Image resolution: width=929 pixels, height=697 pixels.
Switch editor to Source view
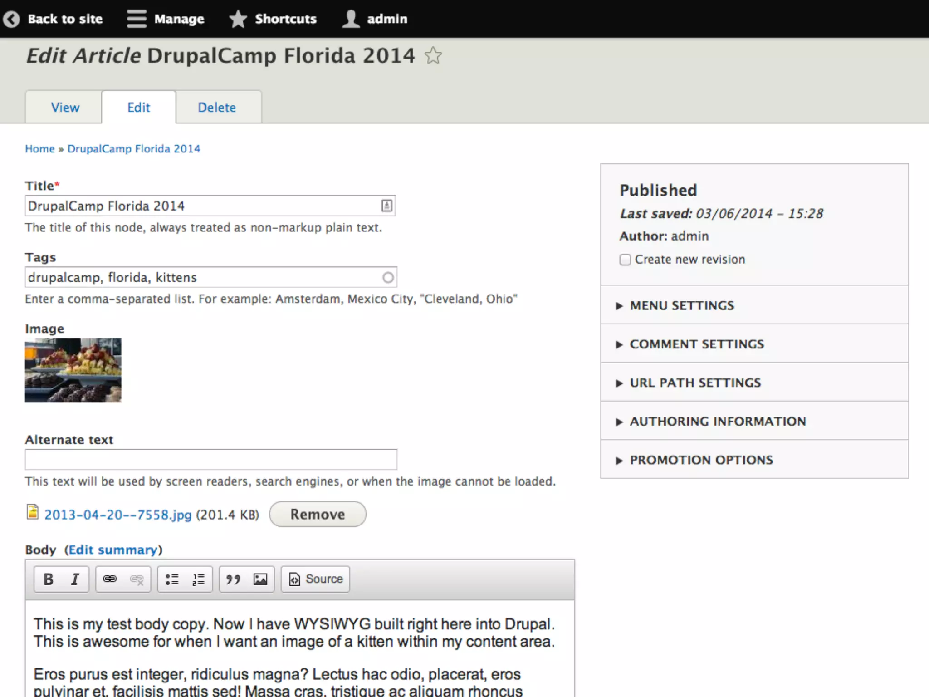(315, 579)
